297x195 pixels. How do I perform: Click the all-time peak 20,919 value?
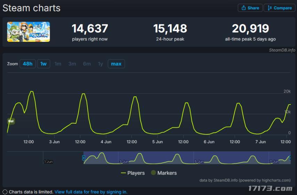pyautogui.click(x=250, y=29)
